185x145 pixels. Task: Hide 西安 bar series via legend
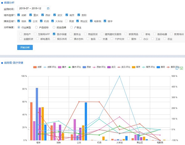[x=87, y=67]
